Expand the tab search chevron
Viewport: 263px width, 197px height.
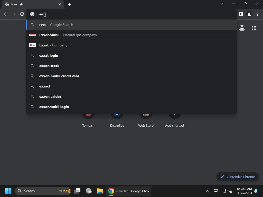(x=222, y=4)
